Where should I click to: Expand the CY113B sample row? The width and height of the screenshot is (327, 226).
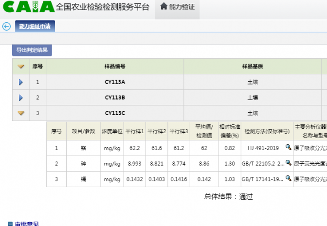tap(20, 98)
